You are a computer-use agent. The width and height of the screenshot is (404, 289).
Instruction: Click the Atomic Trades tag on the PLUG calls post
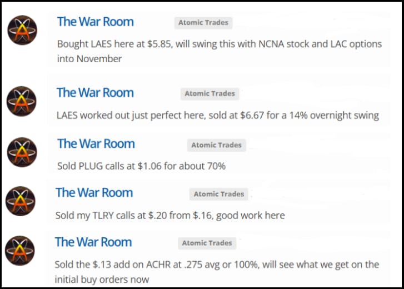pyautogui.click(x=216, y=145)
